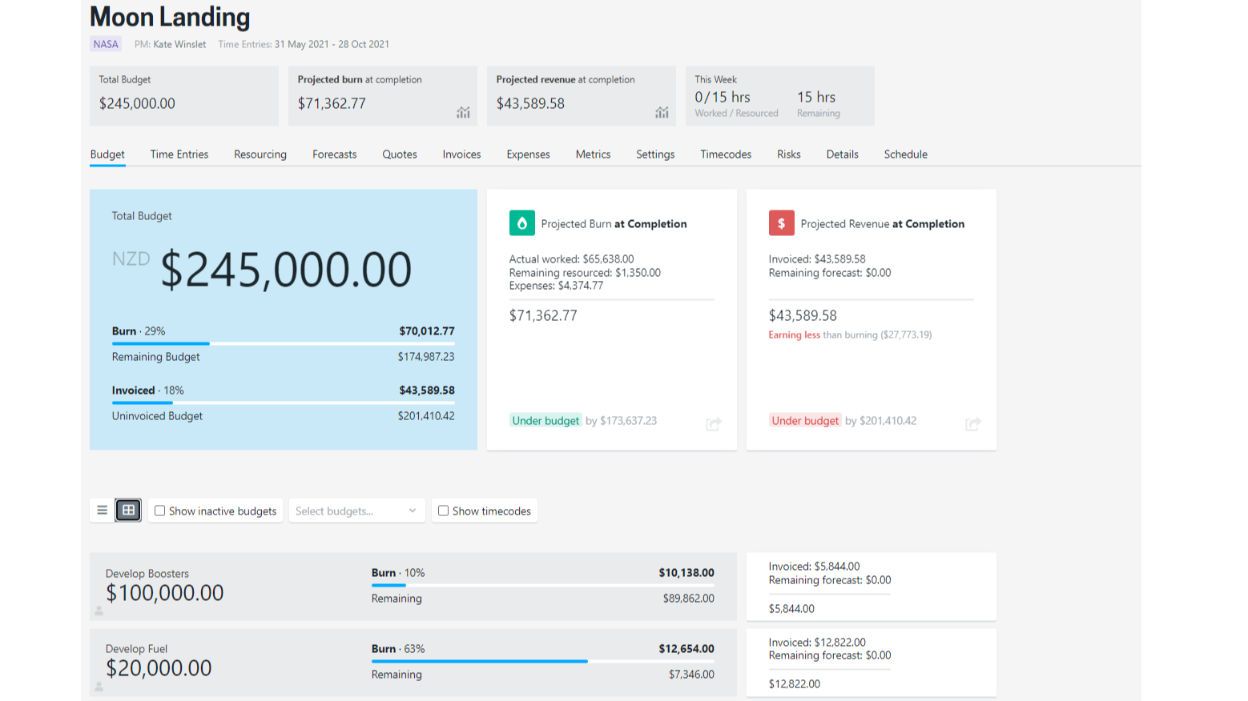Switch to the Time Entries tab

coord(179,154)
